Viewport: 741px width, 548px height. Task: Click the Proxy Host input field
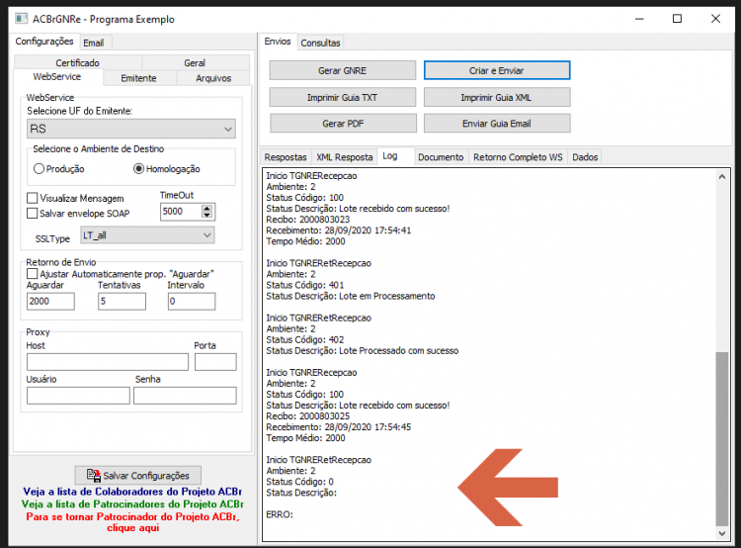coord(108,362)
